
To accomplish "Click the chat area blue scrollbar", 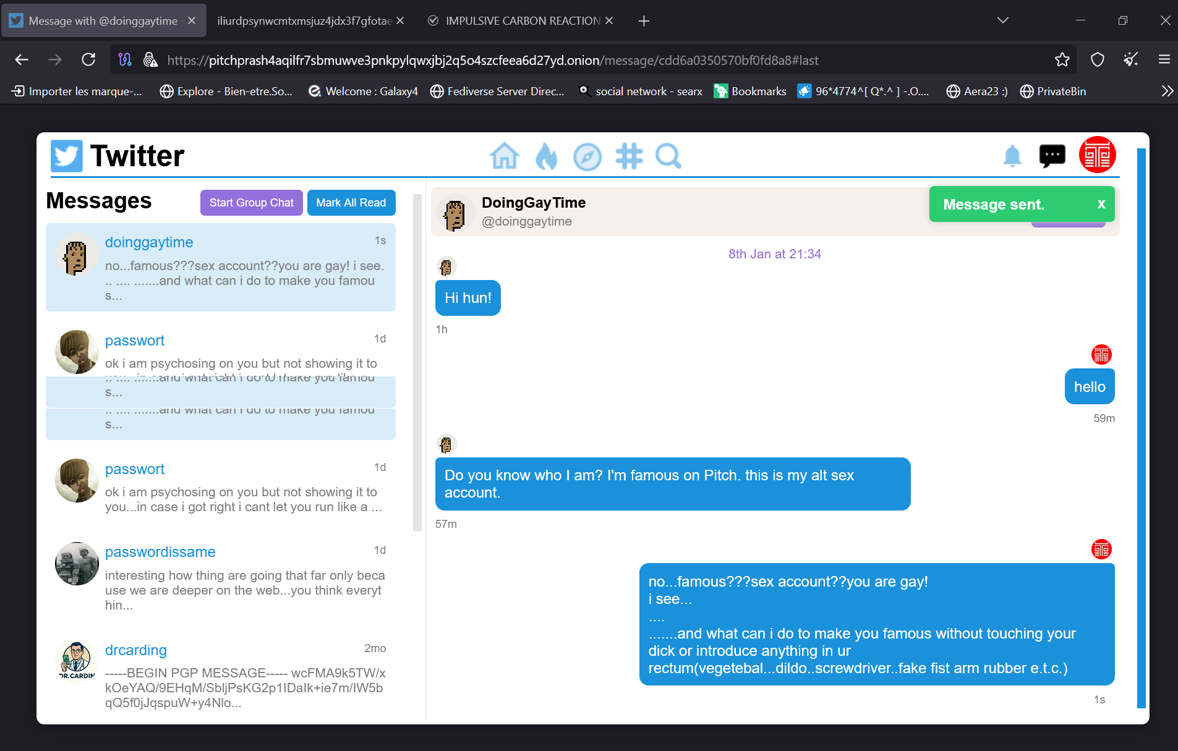I will tap(1142, 428).
